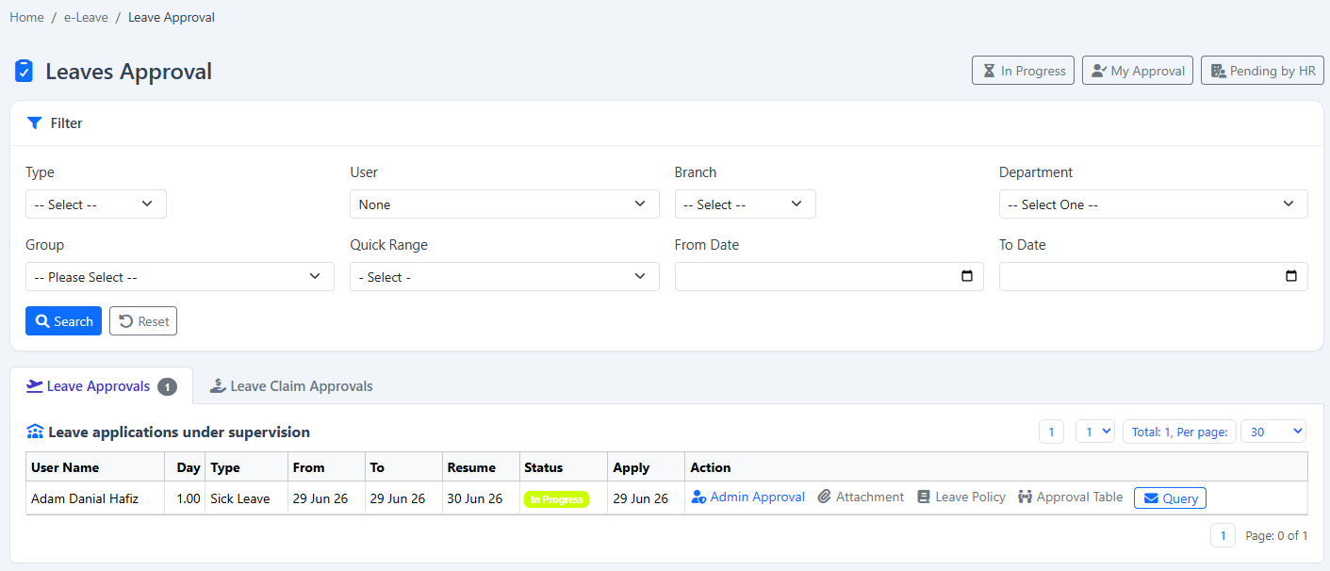Open the User dropdown showing None
1330x571 pixels.
click(x=504, y=204)
